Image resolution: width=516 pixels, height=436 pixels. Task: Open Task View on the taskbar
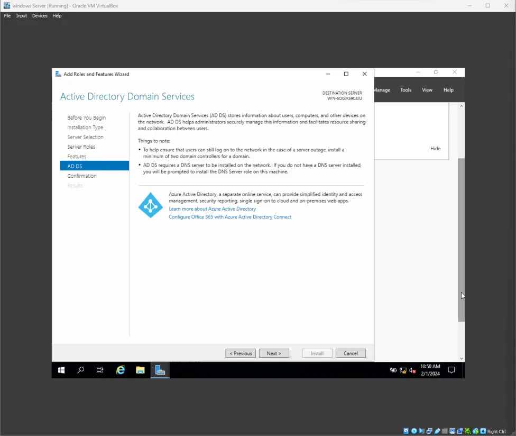[100, 370]
